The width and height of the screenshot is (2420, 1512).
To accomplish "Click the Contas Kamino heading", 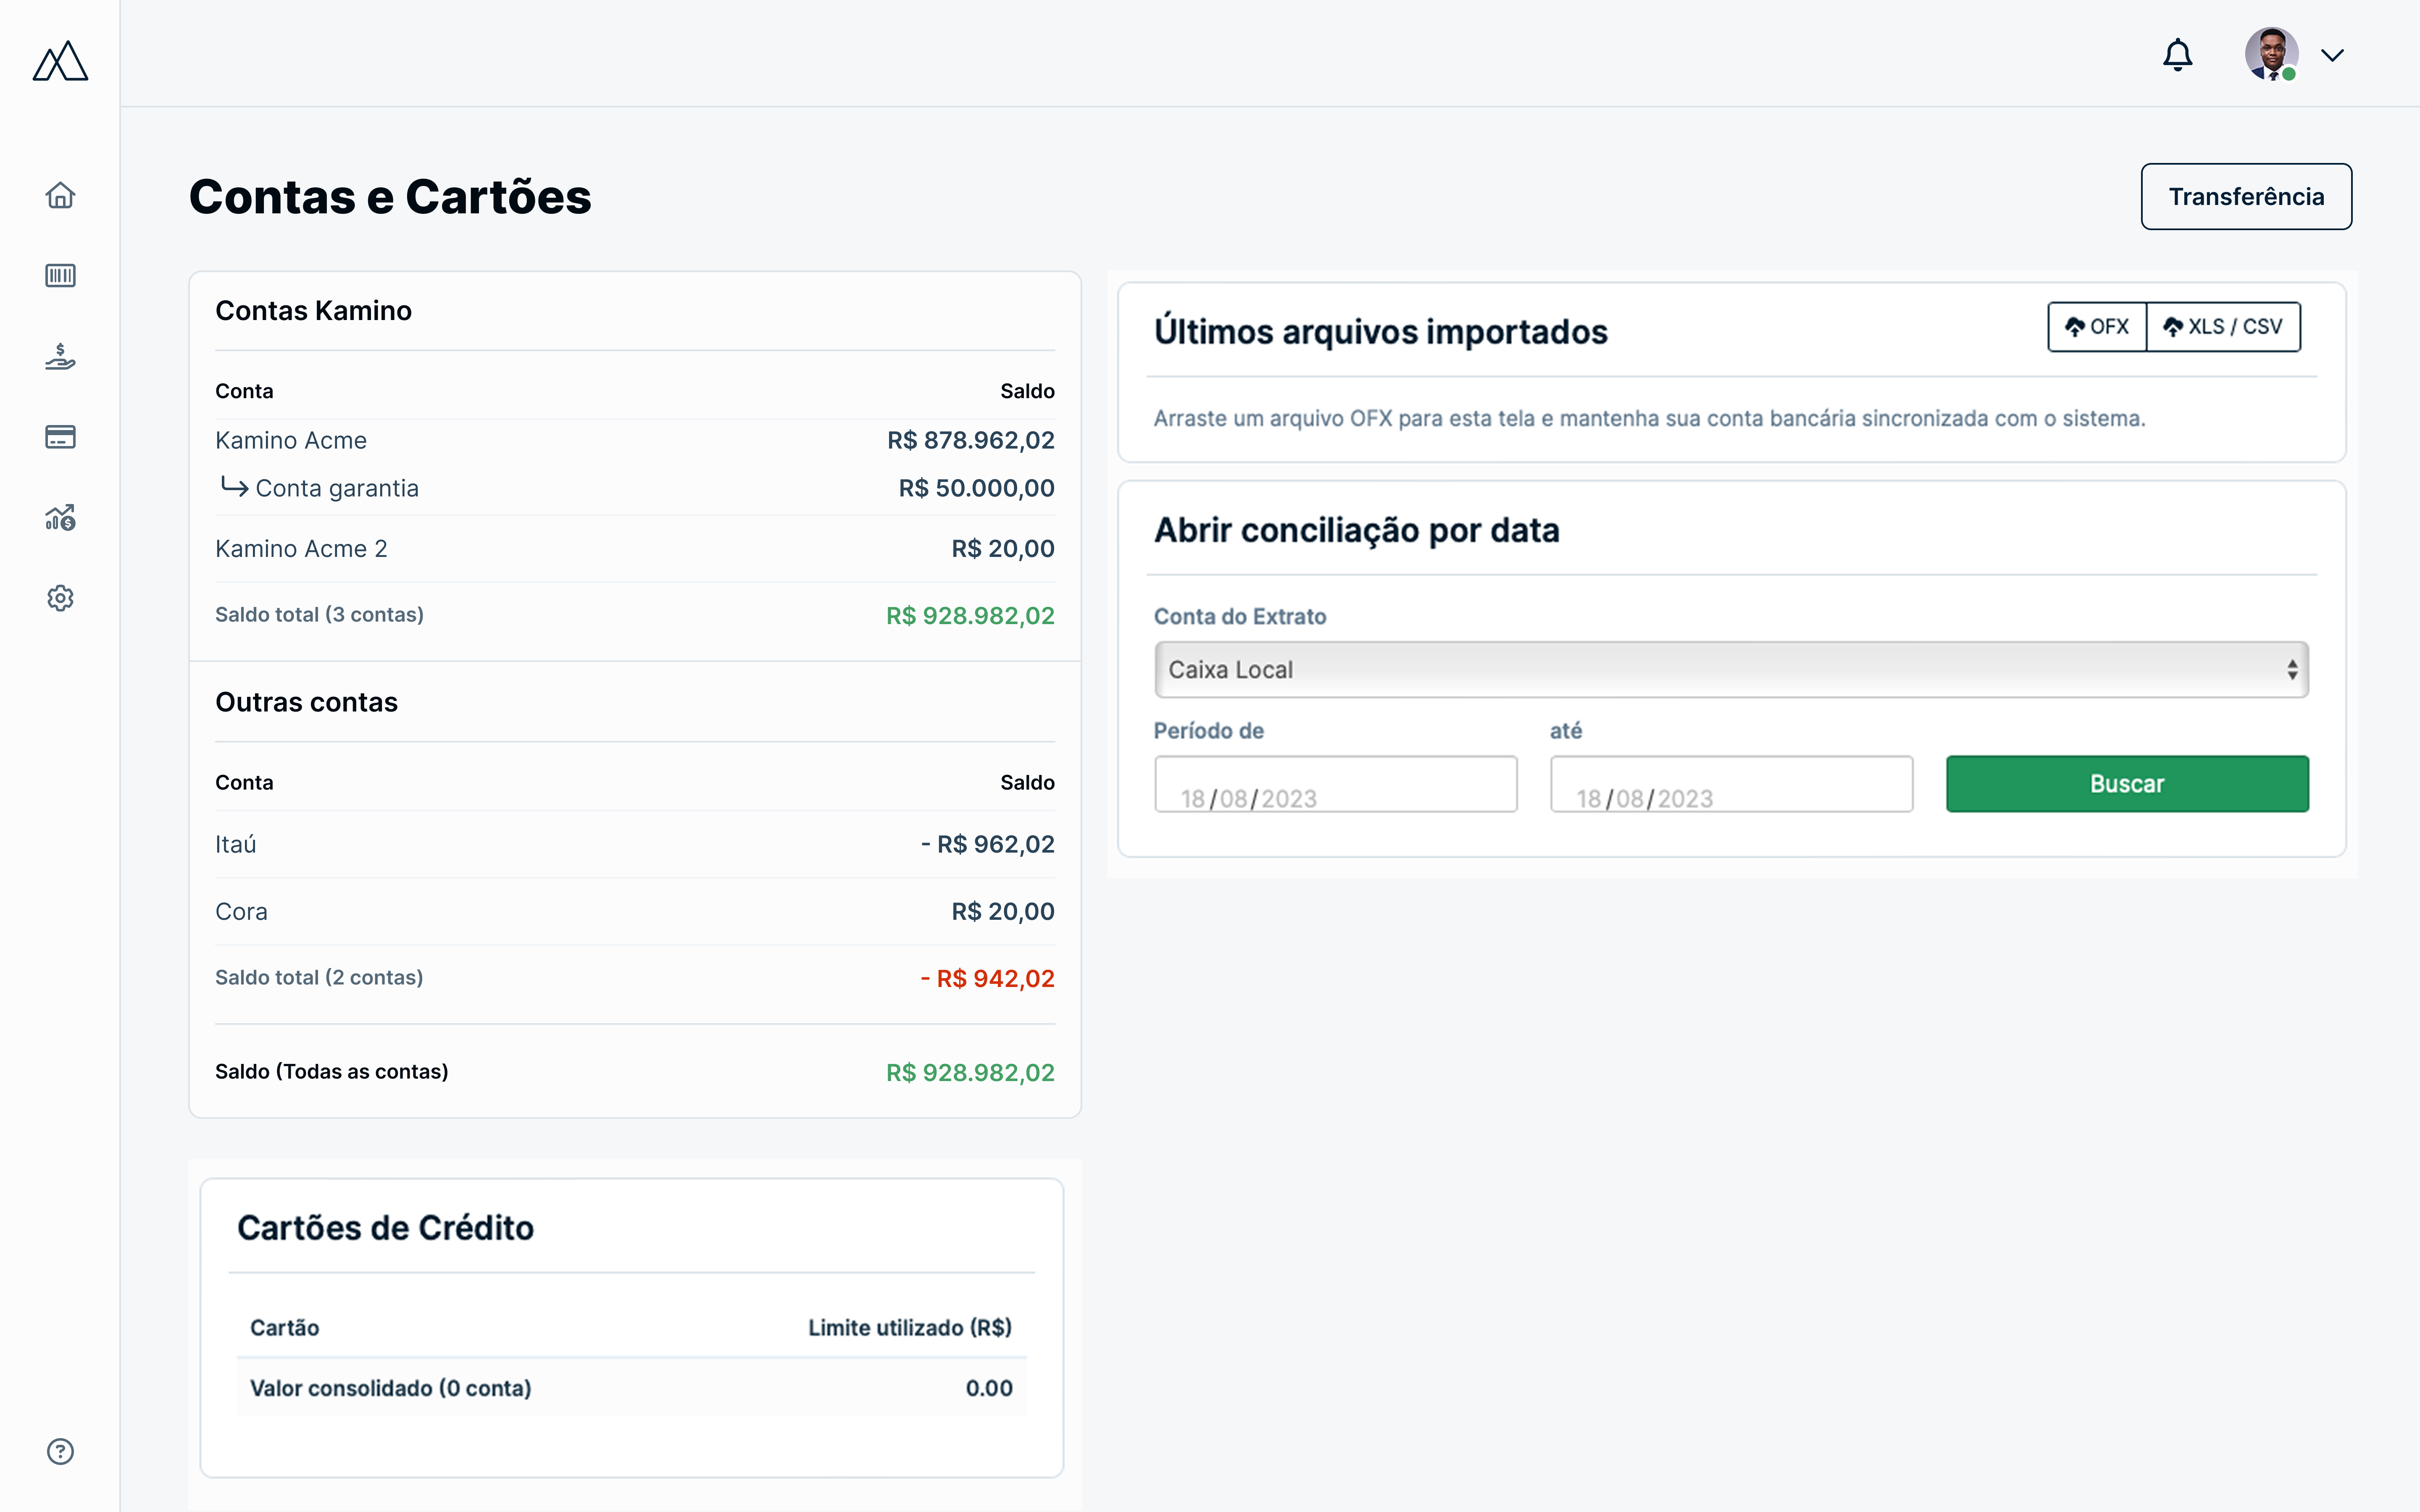I will coord(314,311).
